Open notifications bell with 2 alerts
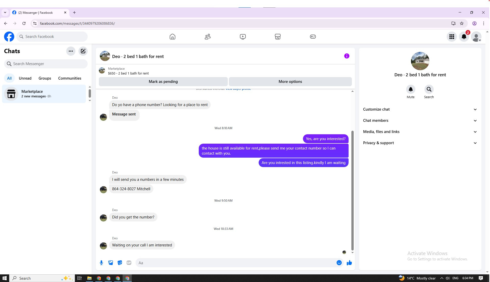The width and height of the screenshot is (490, 282). point(464,37)
